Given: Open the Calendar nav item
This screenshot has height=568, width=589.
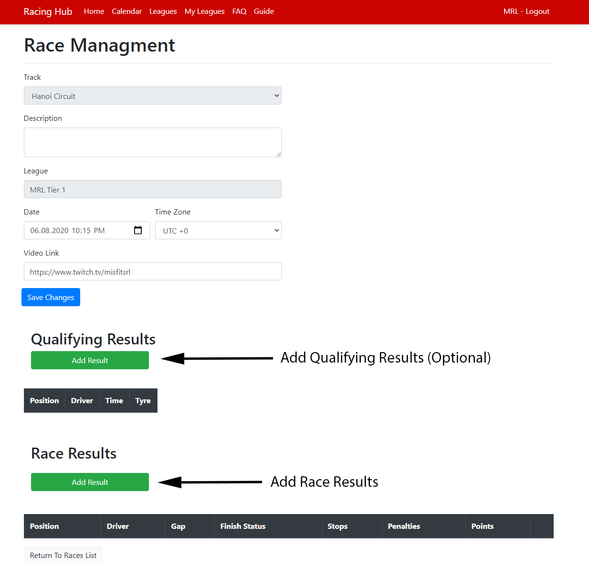Looking at the screenshot, I should point(127,11).
